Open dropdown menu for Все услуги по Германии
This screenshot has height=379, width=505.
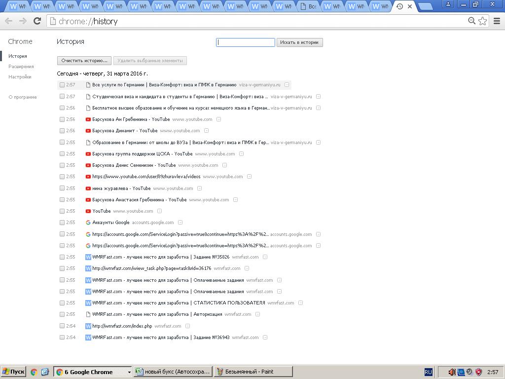click(287, 85)
